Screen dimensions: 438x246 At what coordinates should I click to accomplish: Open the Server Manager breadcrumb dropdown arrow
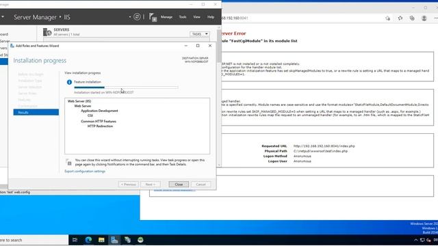click(130, 17)
